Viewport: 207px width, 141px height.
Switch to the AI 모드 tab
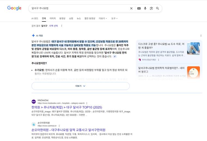(35, 18)
